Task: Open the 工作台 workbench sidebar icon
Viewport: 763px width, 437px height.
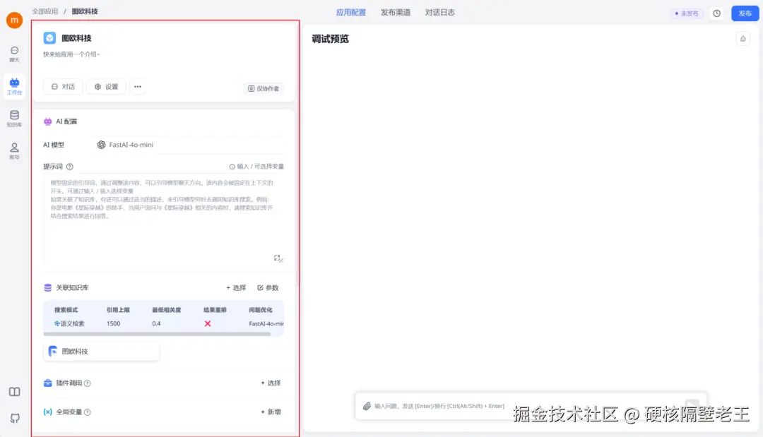Action: 15,87
